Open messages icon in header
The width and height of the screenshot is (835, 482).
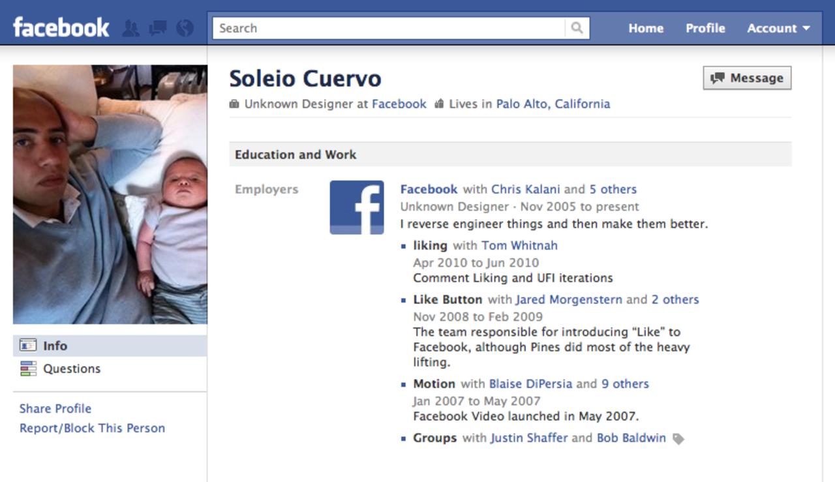pos(158,28)
